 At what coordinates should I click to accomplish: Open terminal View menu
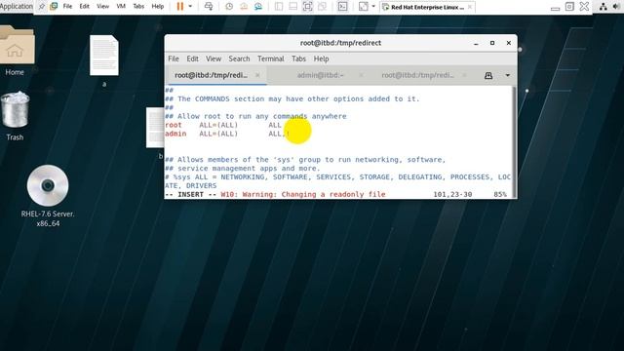(214, 58)
